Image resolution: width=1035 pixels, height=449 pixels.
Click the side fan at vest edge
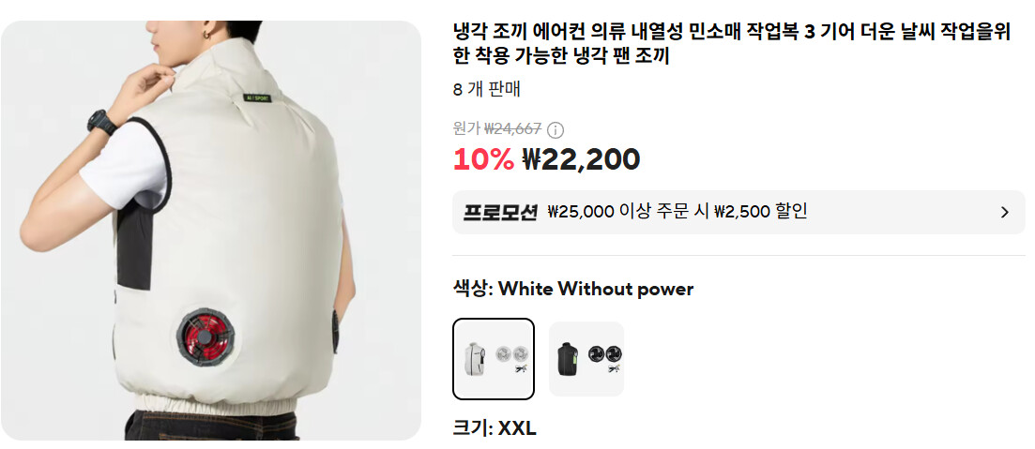(x=335, y=331)
